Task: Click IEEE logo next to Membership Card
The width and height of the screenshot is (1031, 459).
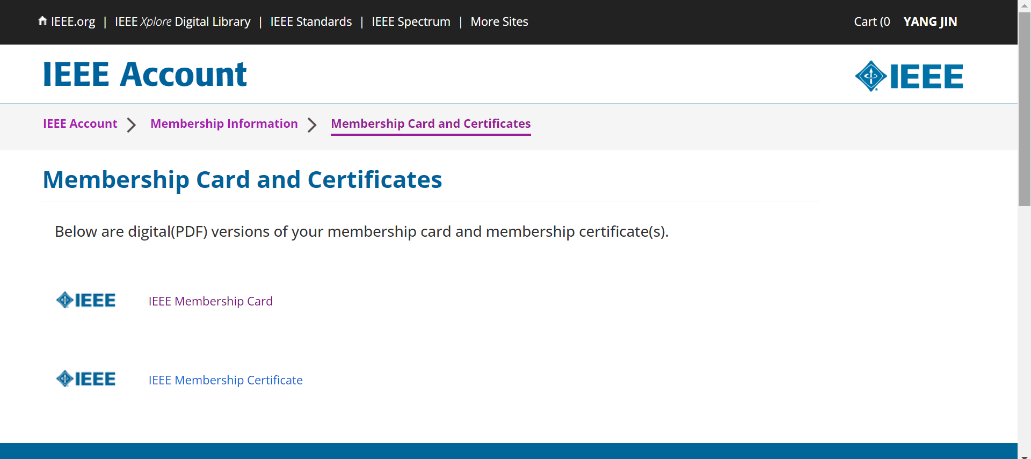Action: coord(86,300)
